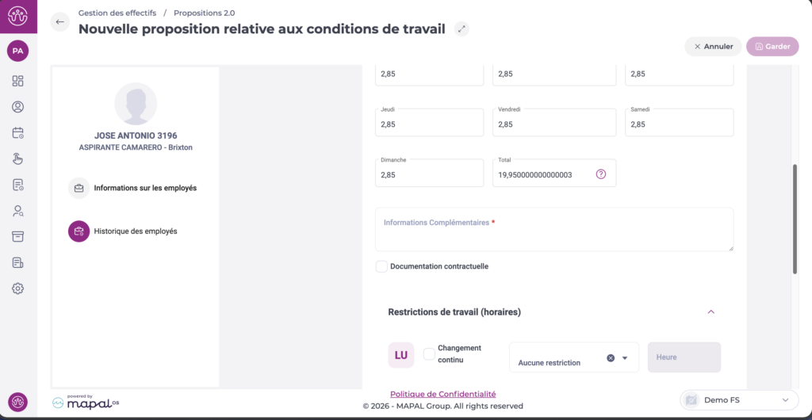Open the Aucune restriction dropdown
Viewport: 812px width, 420px height.
(625, 358)
